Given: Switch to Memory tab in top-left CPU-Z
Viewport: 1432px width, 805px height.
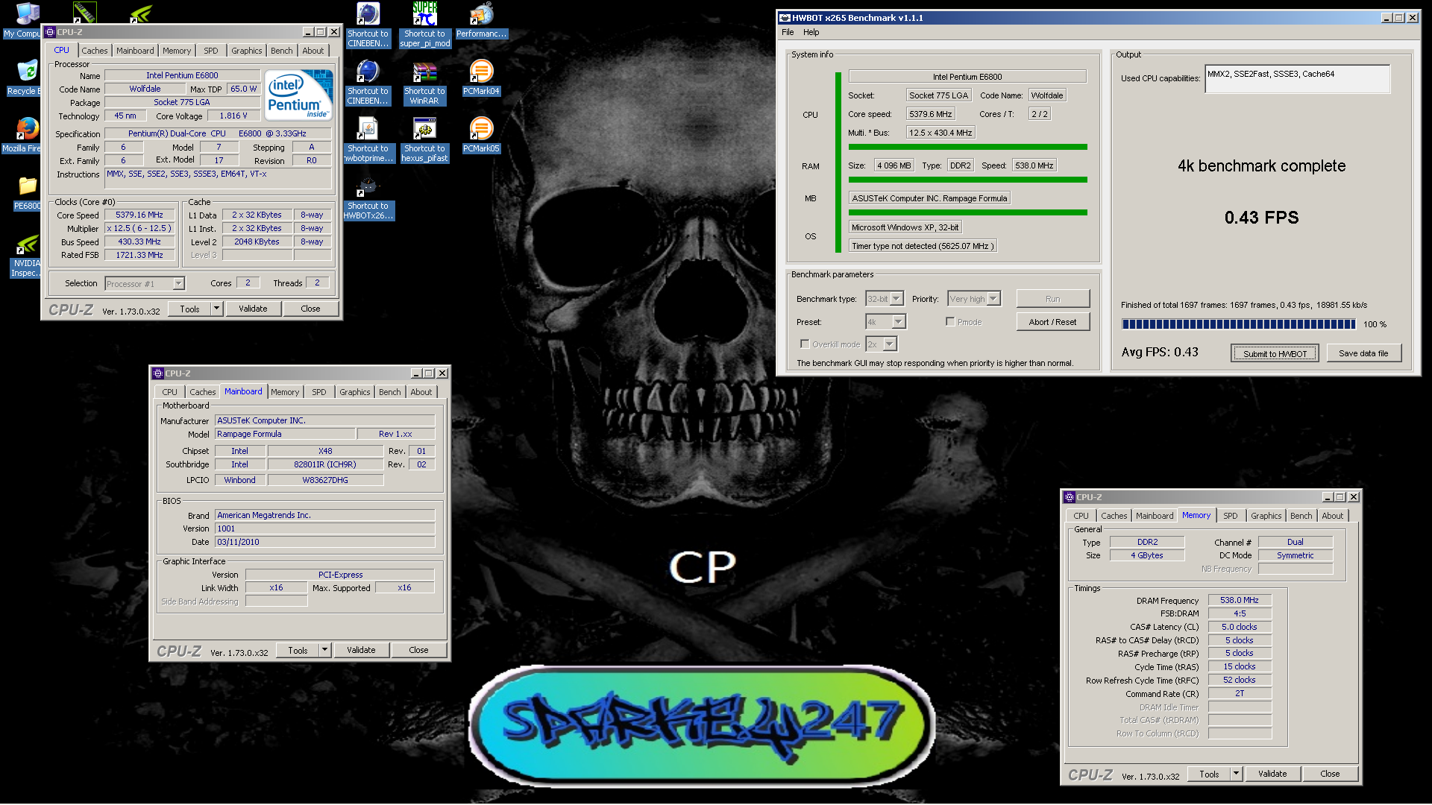Looking at the screenshot, I should pyautogui.click(x=177, y=51).
